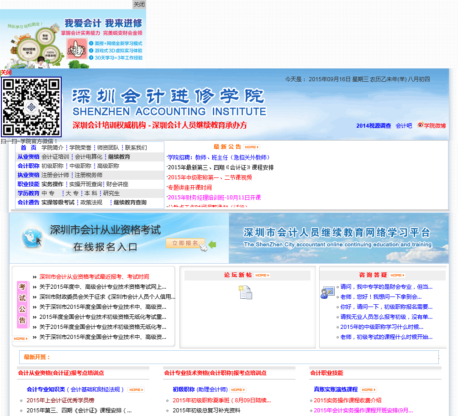Open 注册税务师 menu link
The image size is (458, 416).
coord(89,175)
